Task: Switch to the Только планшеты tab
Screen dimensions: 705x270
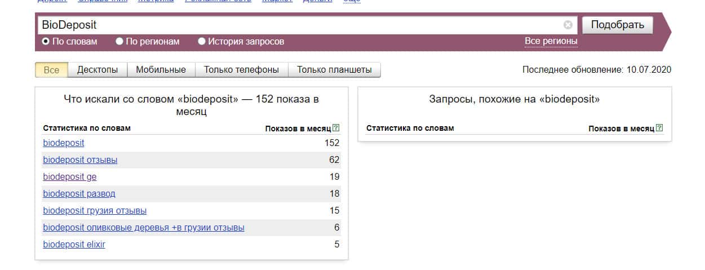Action: pos(334,70)
